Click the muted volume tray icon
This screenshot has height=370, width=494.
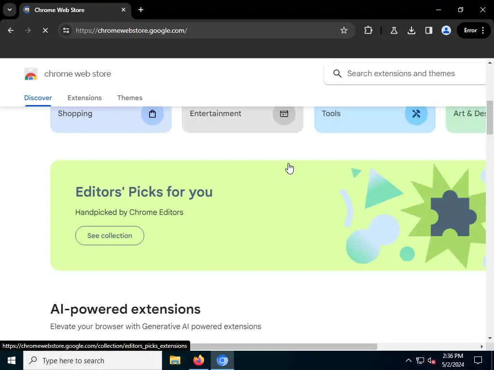[431, 360]
